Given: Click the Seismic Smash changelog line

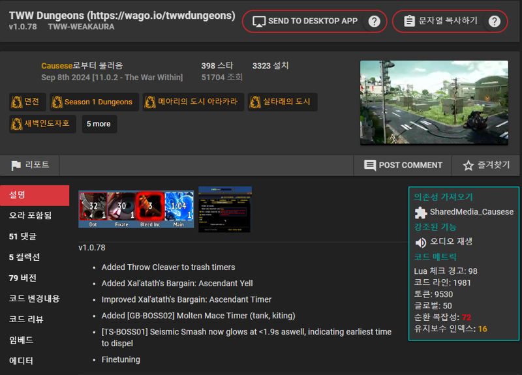Looking at the screenshot, I should coord(247,337).
